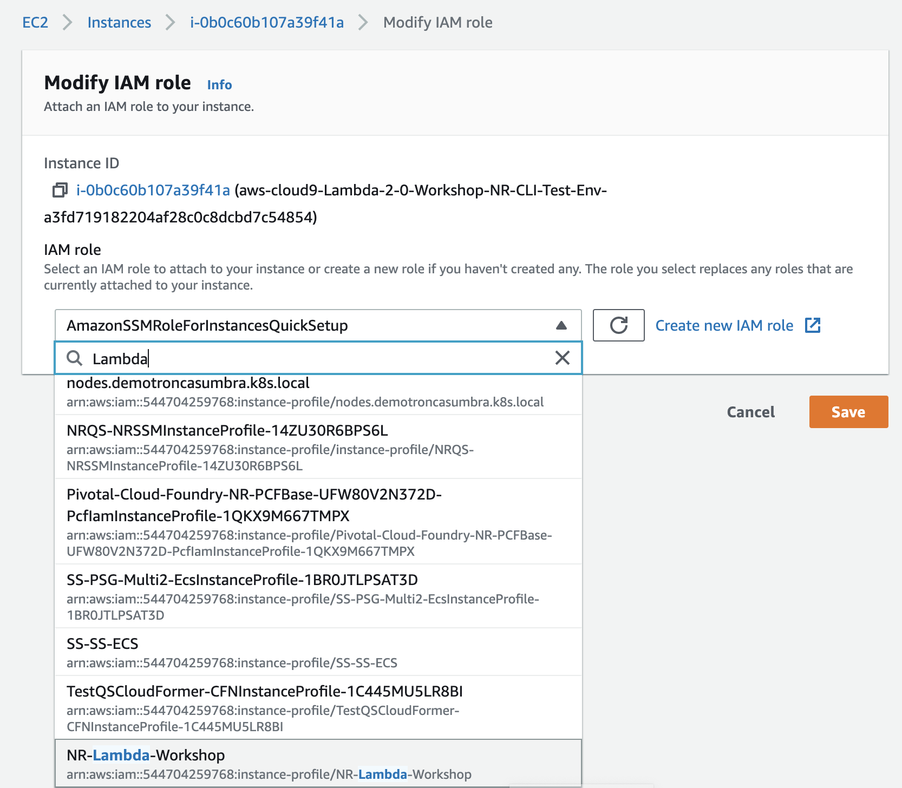
Task: Go to Instances breadcrumb
Action: [x=119, y=22]
